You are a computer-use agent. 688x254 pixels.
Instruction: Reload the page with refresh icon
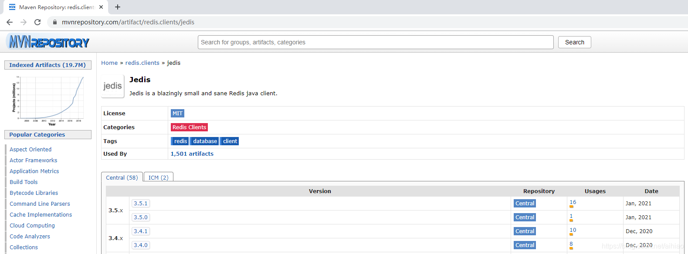click(37, 22)
